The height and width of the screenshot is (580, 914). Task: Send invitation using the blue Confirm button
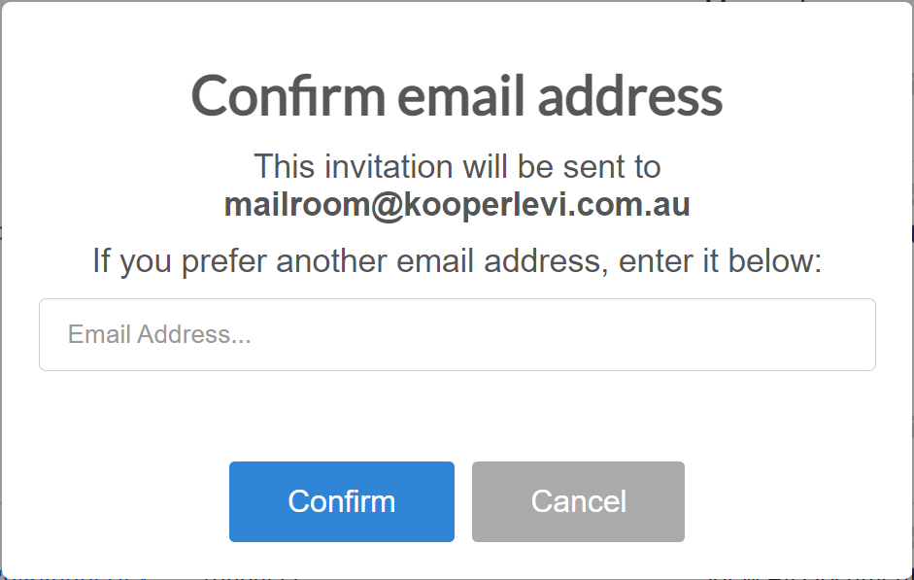pos(342,501)
